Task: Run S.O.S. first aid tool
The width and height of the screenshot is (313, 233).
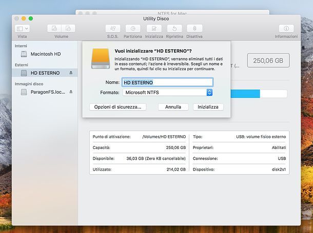Action: [113, 29]
